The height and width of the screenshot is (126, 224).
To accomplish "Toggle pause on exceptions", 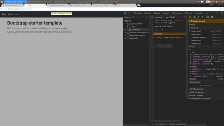I will [212, 17].
